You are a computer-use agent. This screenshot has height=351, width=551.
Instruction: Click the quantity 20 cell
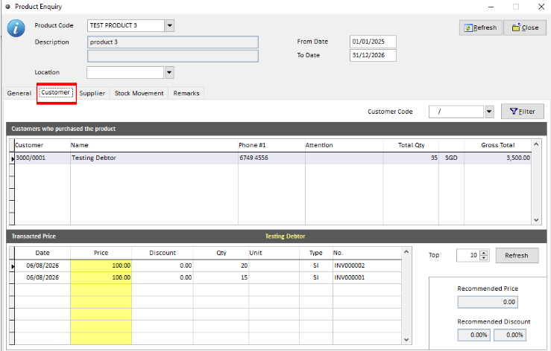pos(221,265)
